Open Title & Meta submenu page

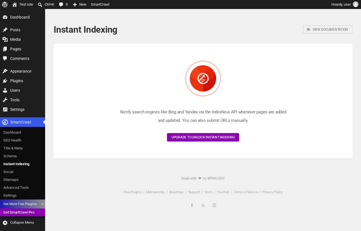click(23, 148)
